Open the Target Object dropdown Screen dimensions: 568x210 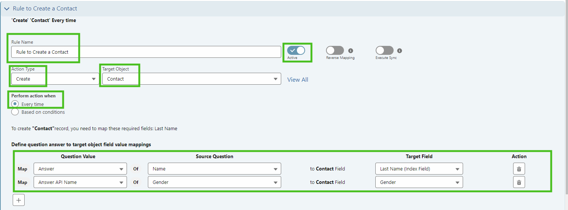192,79
